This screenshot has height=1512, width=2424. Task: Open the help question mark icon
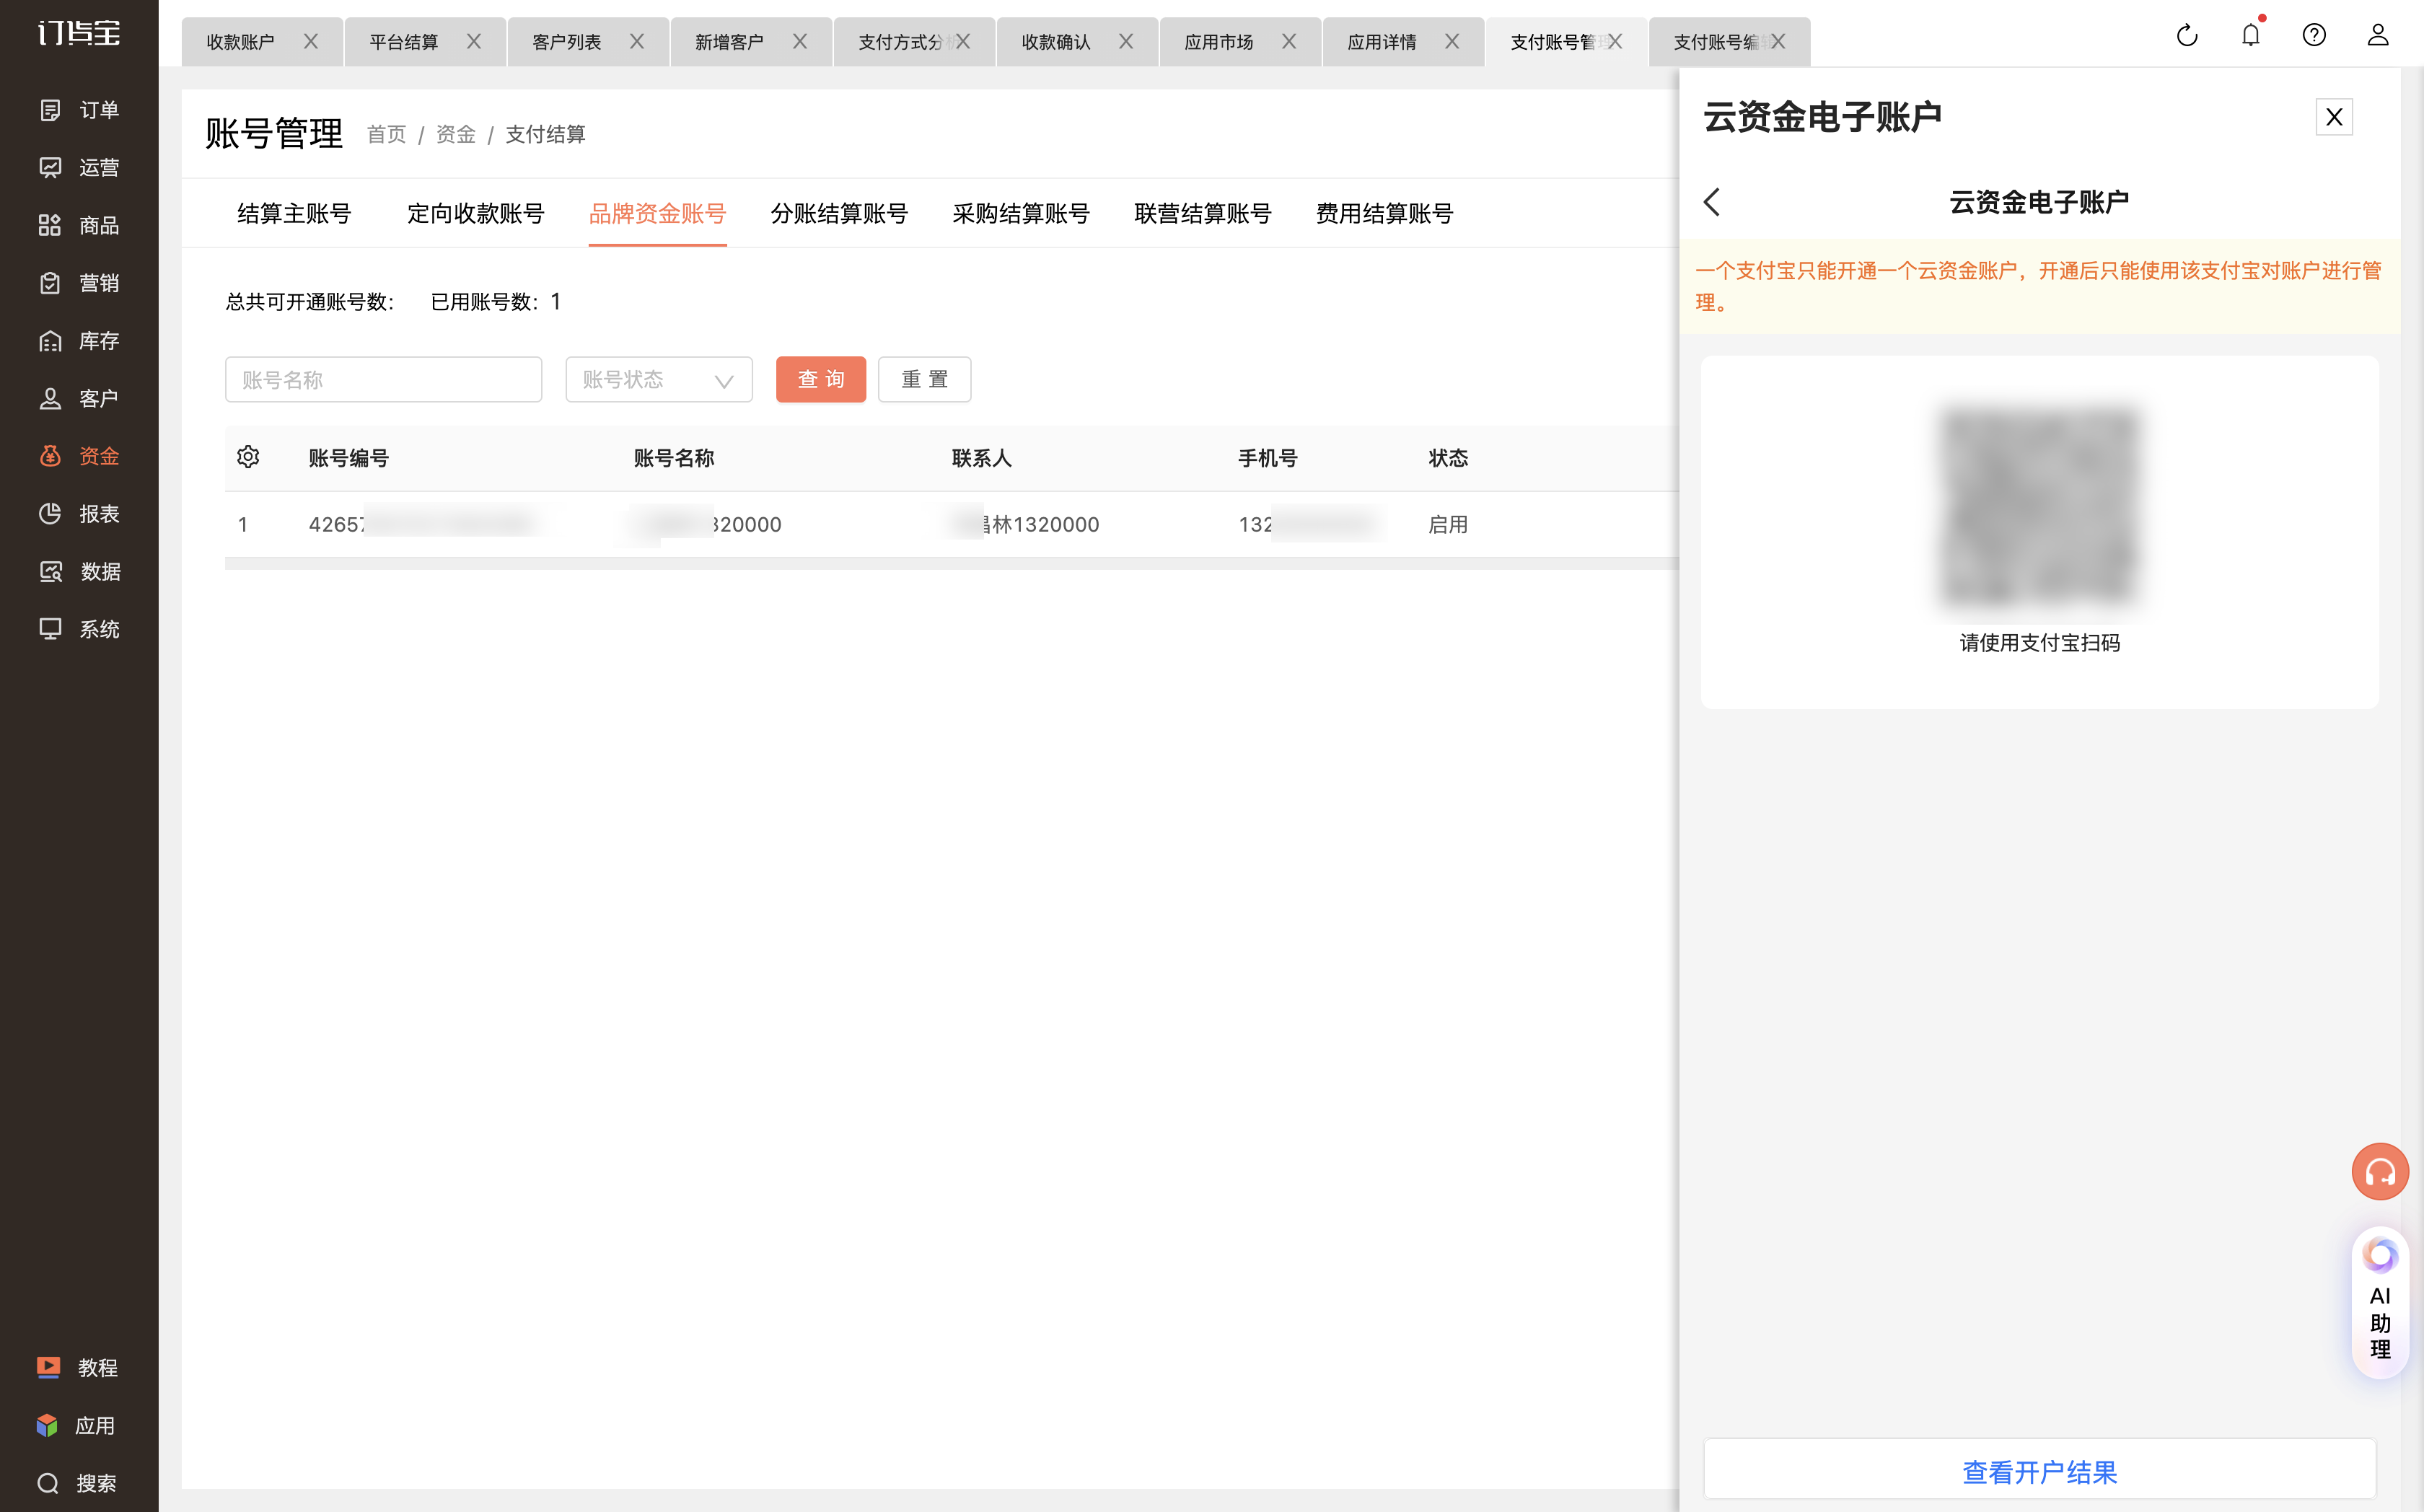2314,36
